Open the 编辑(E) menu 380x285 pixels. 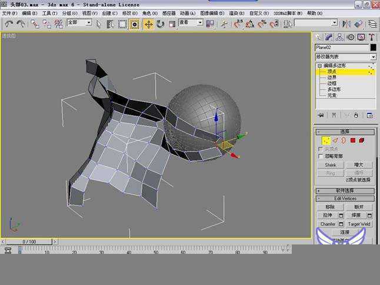(x=29, y=13)
